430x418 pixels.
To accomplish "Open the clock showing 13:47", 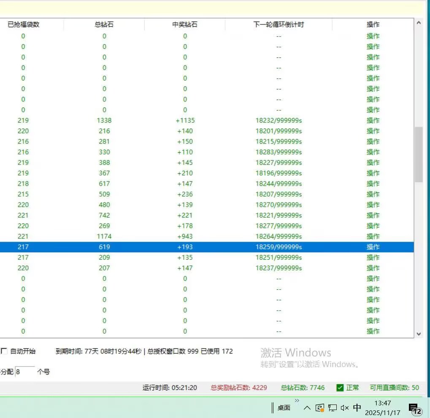I will point(383,408).
